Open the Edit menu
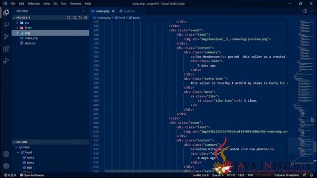 point(21,3)
